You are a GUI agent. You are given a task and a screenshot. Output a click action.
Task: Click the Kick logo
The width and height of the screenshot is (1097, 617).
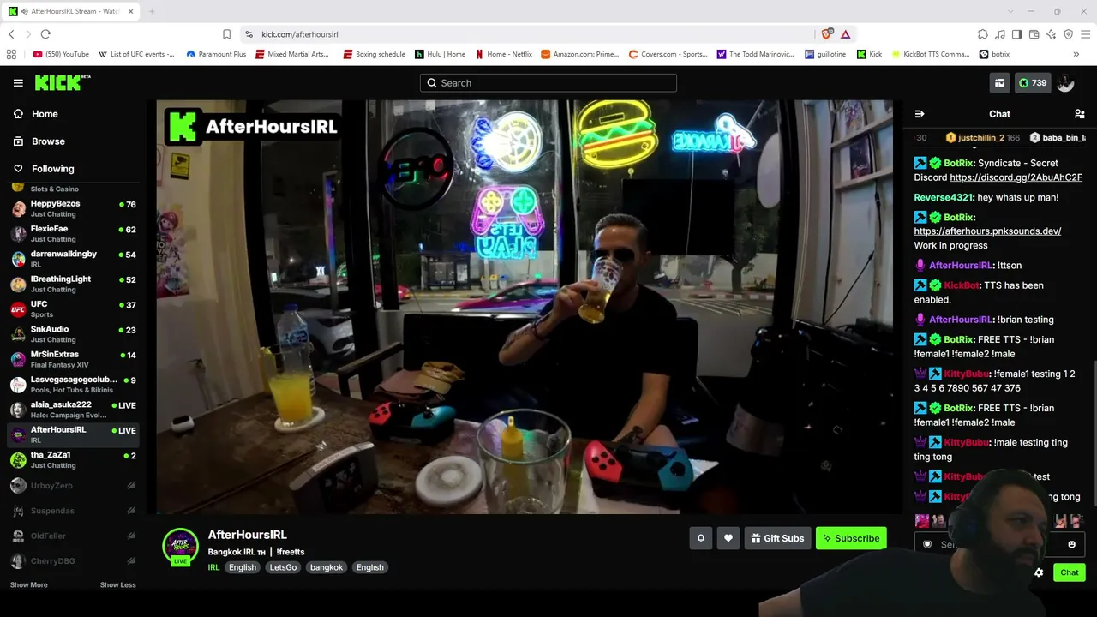pos(63,82)
